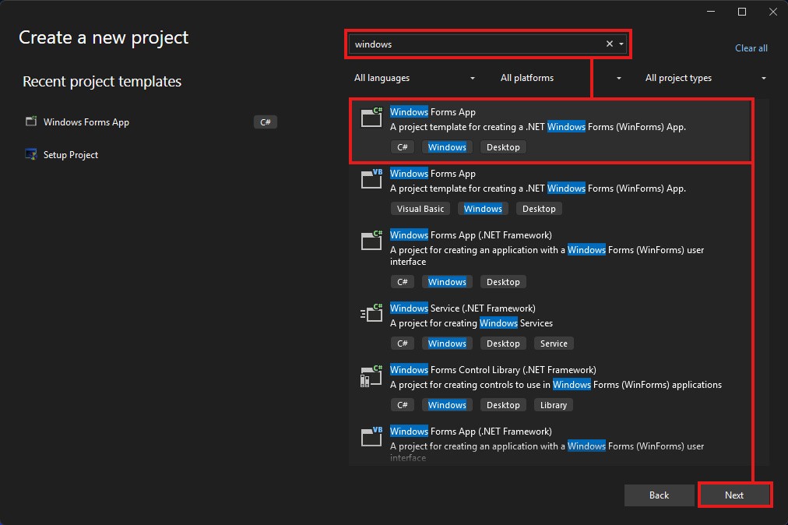
Task: Select the C# Windows Forms App template title
Action: click(x=433, y=112)
